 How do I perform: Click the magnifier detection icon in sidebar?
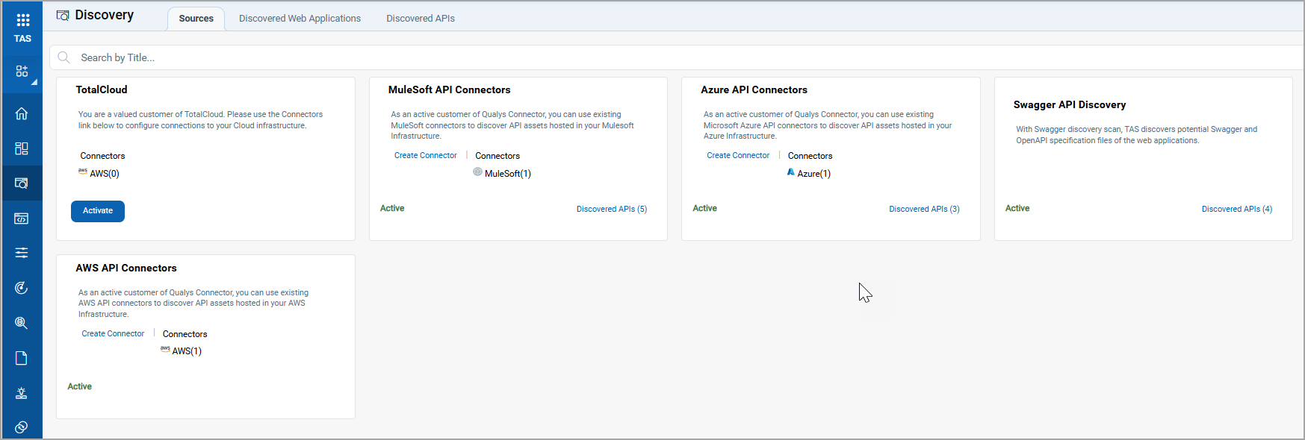22,323
